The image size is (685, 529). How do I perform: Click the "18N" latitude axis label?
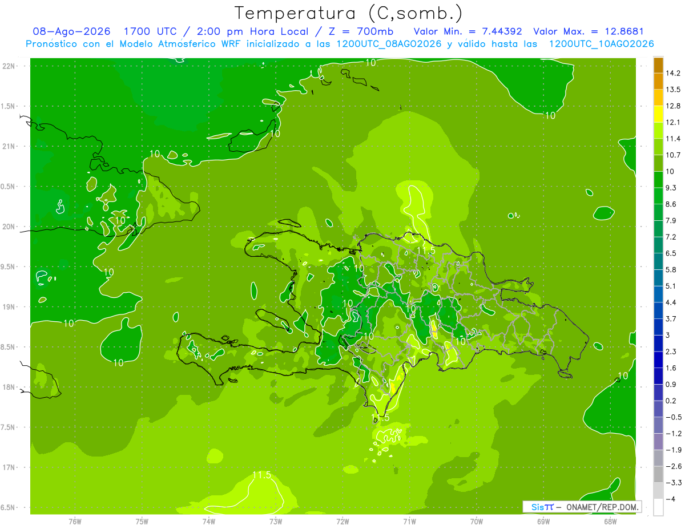10,387
